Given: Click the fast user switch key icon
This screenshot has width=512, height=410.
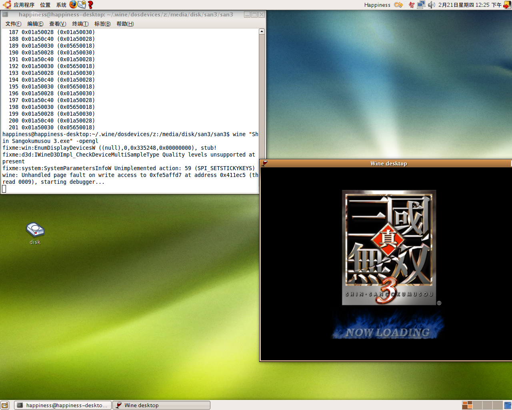Looking at the screenshot, I should 398,5.
